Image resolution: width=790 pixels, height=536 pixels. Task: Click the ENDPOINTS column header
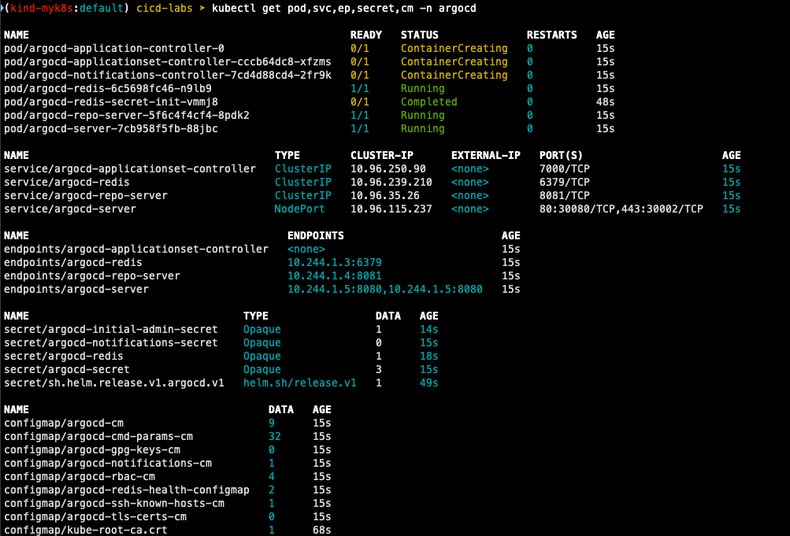click(315, 235)
